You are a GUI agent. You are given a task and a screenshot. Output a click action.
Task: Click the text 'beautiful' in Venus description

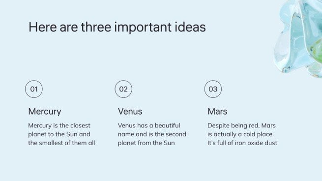coord(167,125)
